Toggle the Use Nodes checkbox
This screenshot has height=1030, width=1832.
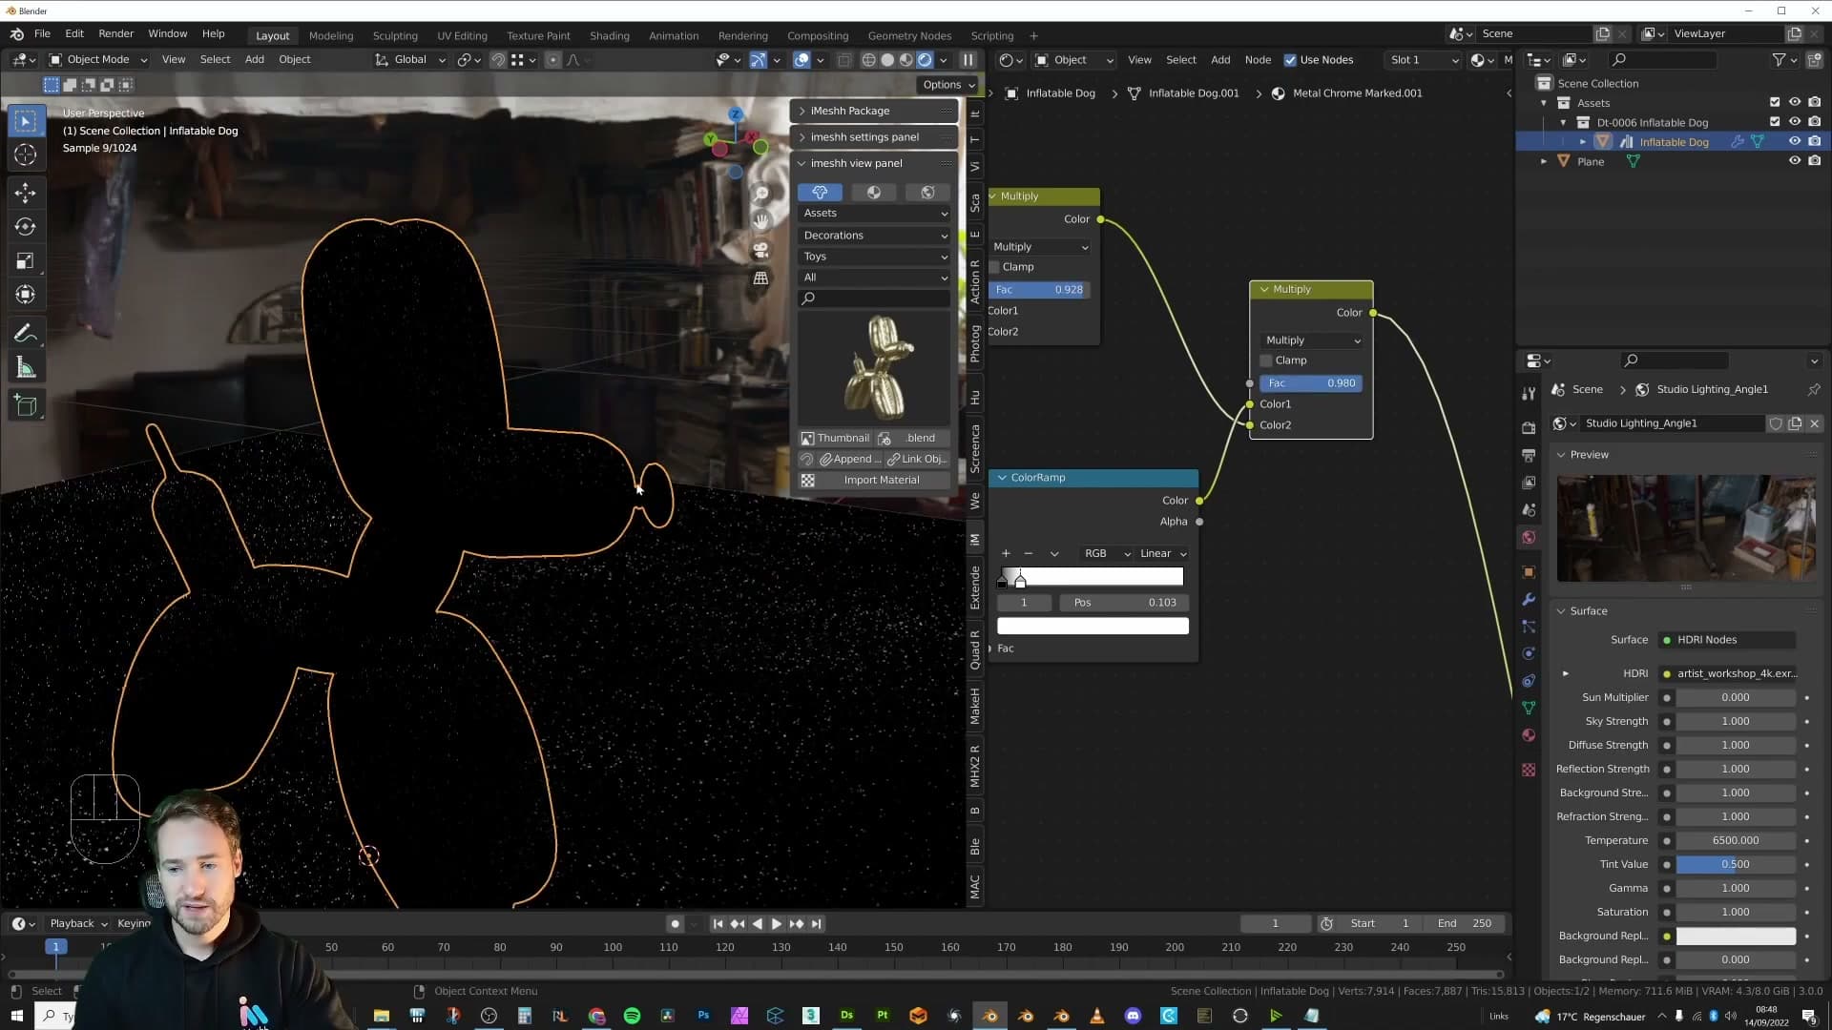[x=1290, y=60]
